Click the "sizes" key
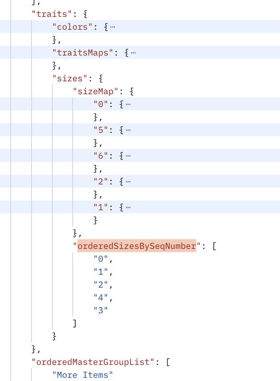 70,79
